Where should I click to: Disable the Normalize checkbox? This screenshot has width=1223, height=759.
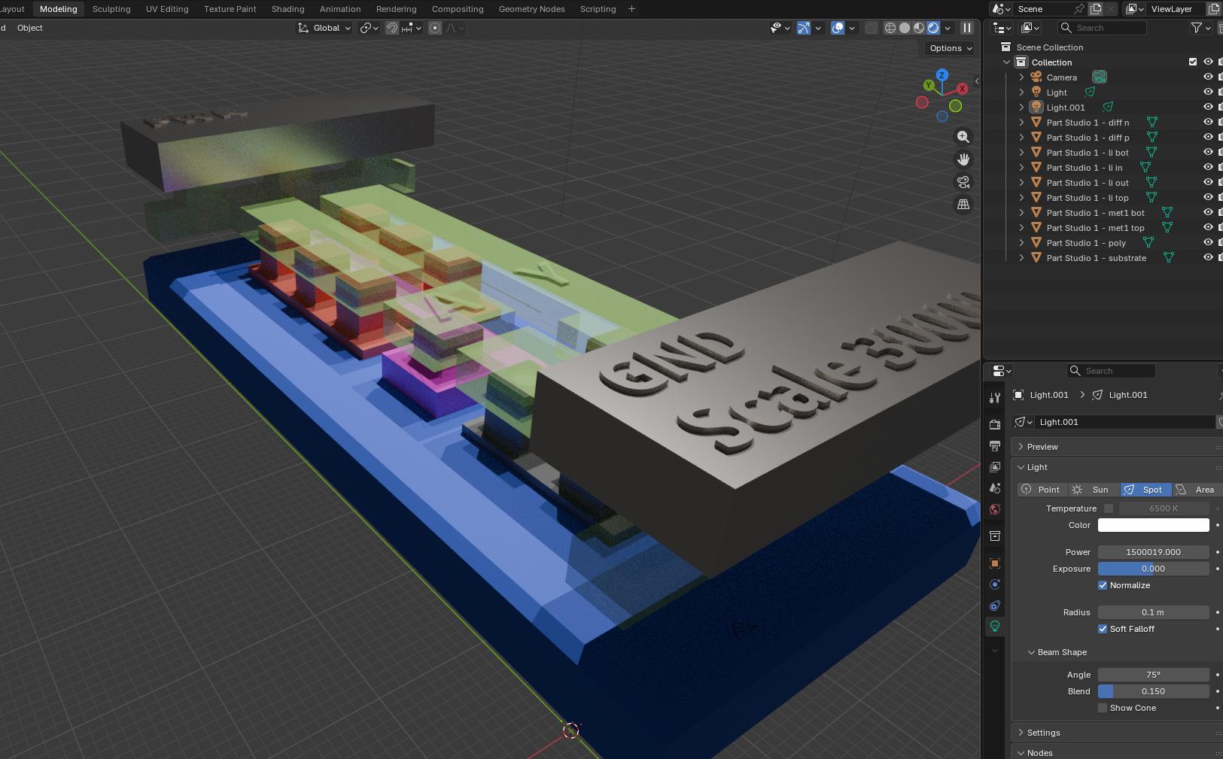click(x=1104, y=585)
